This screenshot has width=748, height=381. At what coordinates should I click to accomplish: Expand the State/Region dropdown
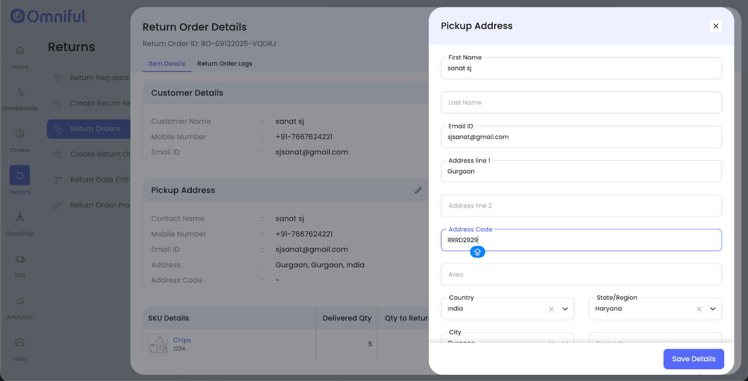click(713, 309)
